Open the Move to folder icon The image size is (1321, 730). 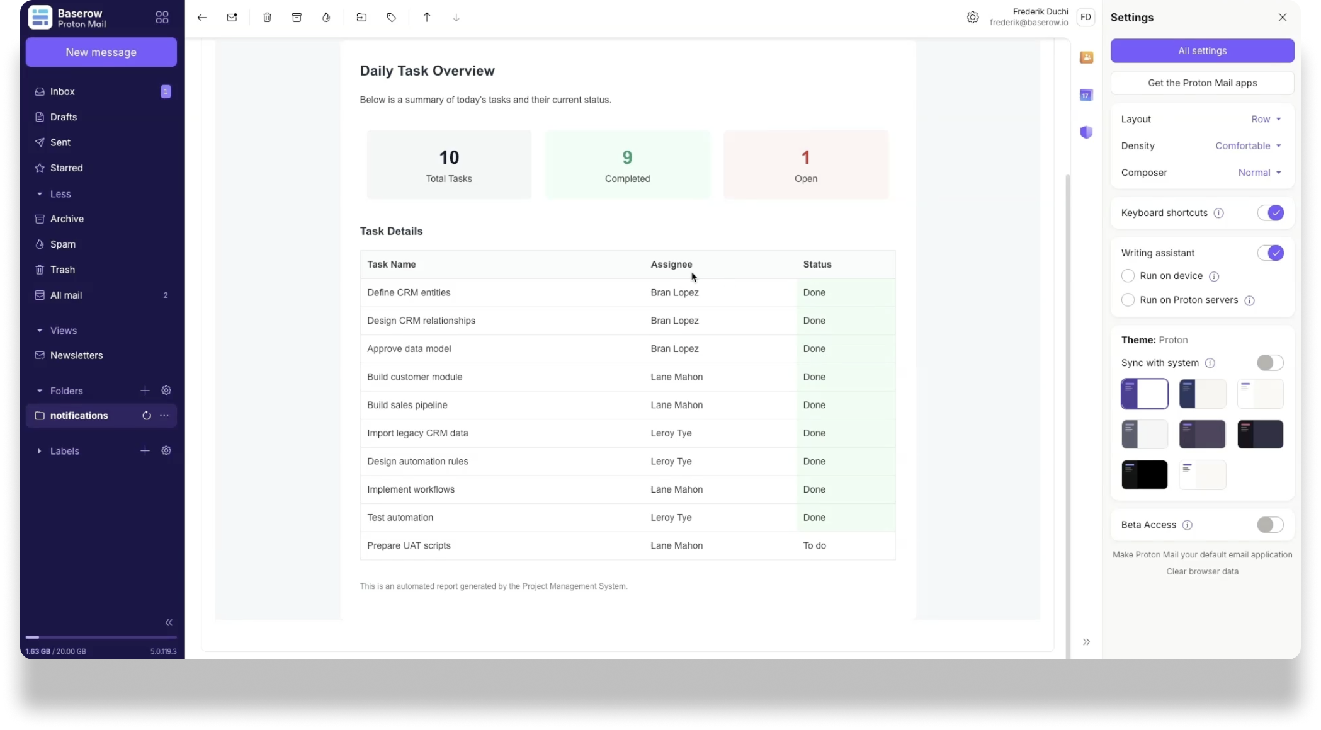361,18
